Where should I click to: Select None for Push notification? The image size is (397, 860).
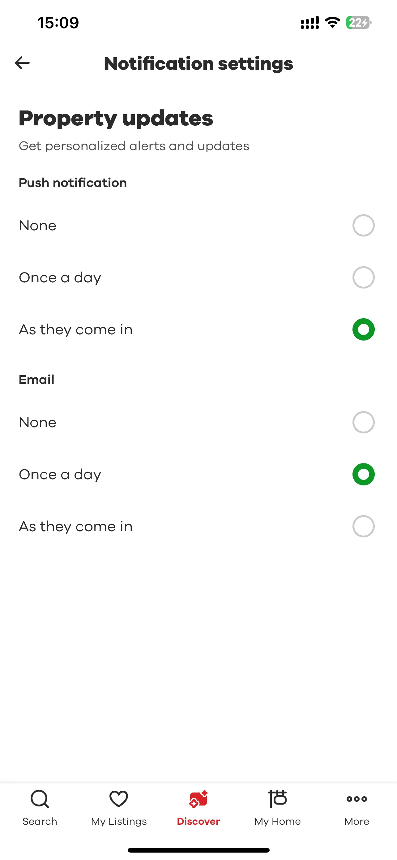pyautogui.click(x=363, y=225)
